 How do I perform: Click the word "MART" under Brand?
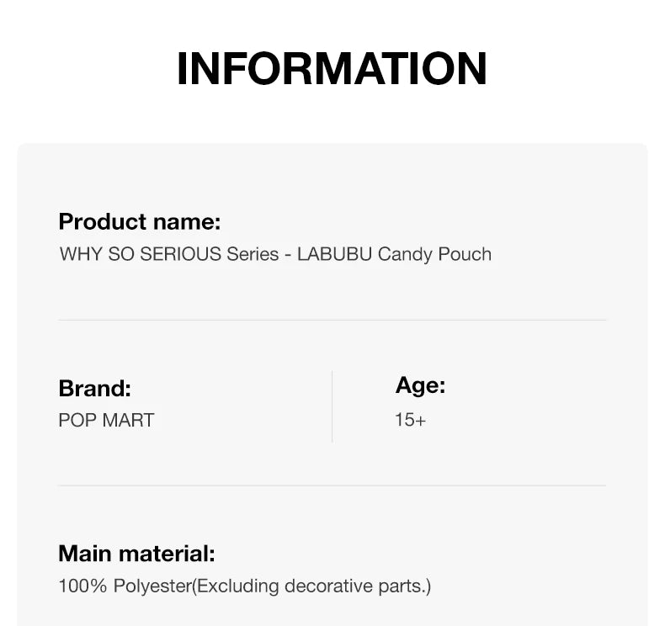pos(128,420)
